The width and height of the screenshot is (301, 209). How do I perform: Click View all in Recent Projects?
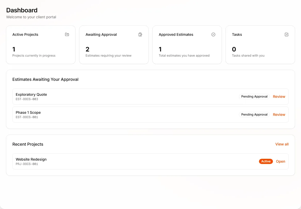[282, 144]
